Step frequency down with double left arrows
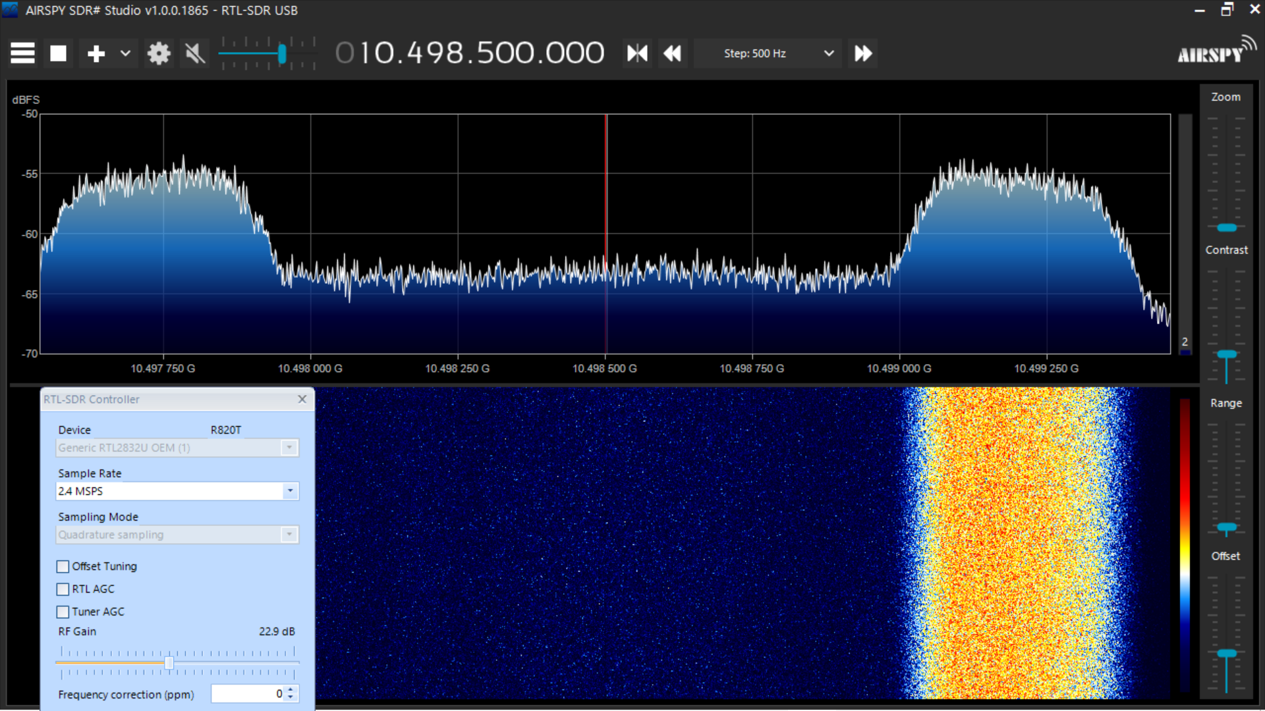The width and height of the screenshot is (1265, 711). click(672, 53)
